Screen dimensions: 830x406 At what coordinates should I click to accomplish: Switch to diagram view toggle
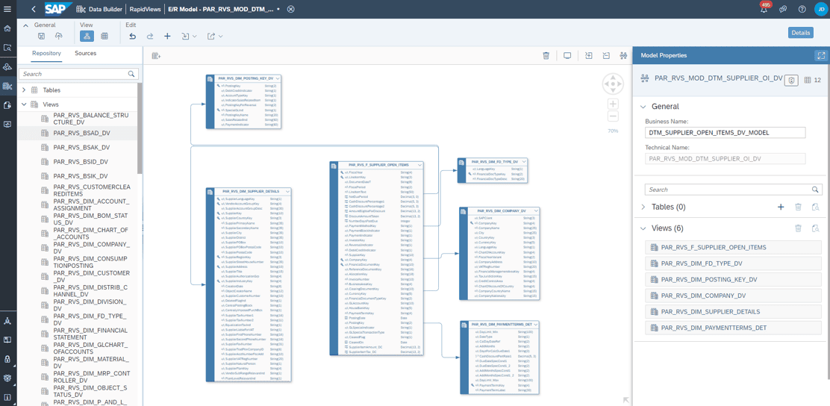point(87,36)
